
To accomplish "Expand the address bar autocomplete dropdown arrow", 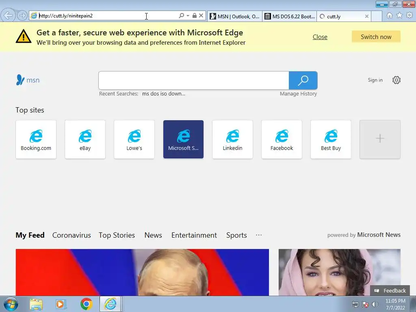I will [x=188, y=16].
